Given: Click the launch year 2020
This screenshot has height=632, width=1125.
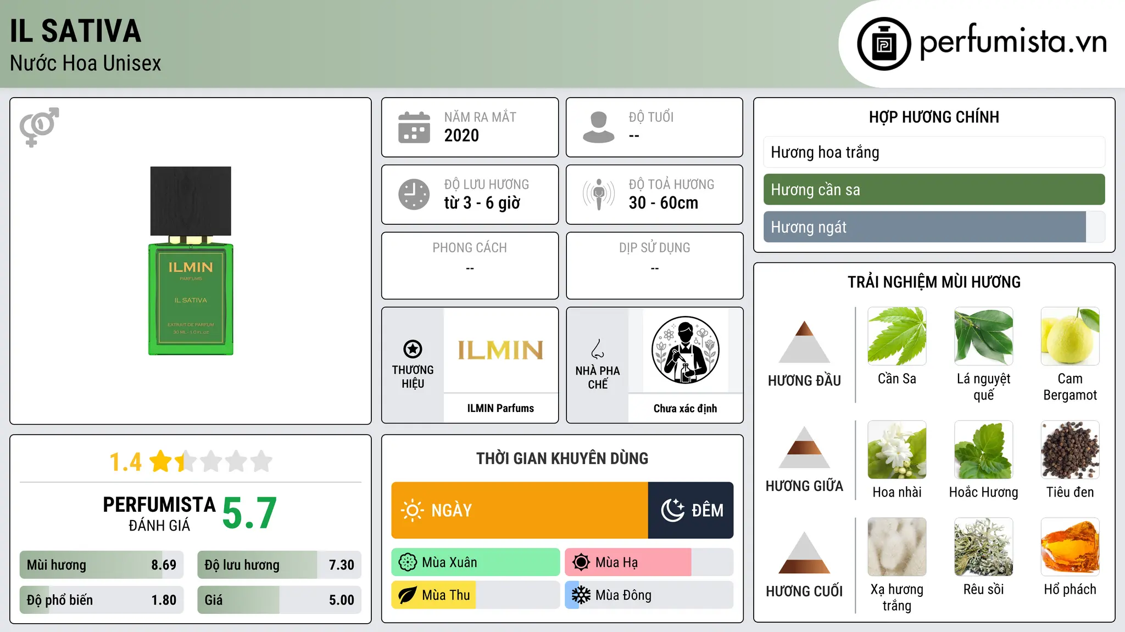Looking at the screenshot, I should coord(461,136).
